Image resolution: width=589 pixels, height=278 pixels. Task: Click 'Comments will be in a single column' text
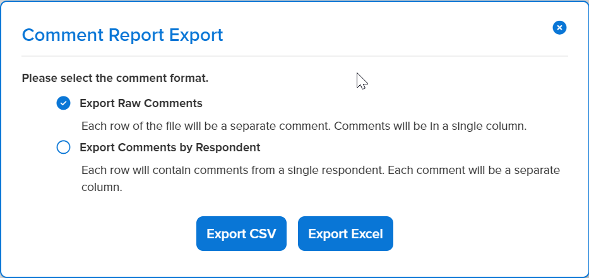[430, 125]
